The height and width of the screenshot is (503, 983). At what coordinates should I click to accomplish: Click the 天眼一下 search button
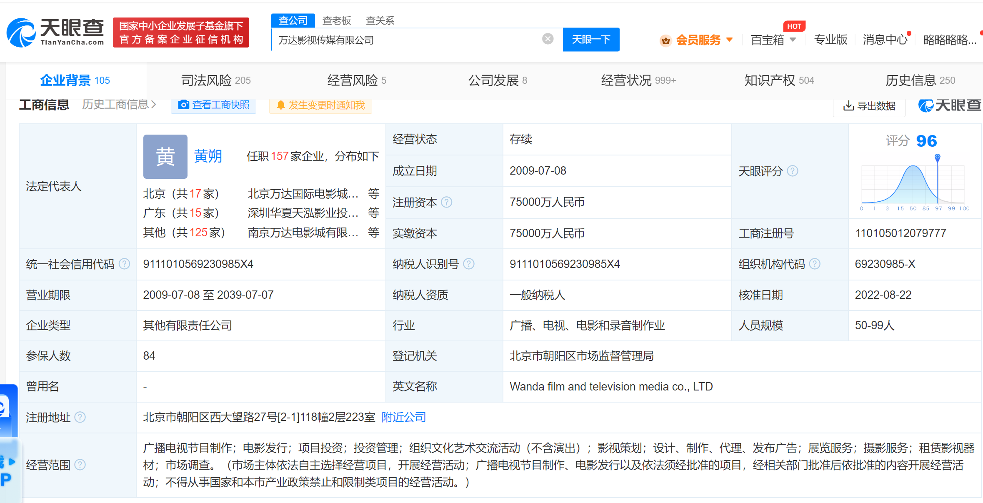click(x=590, y=40)
